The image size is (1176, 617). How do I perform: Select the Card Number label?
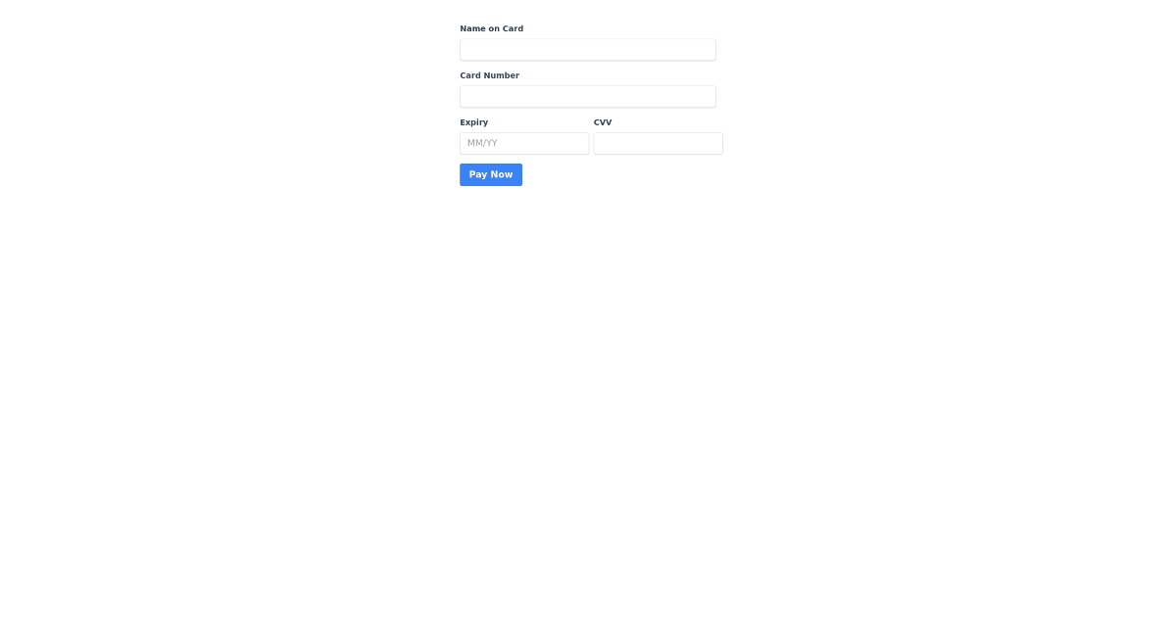(x=489, y=75)
